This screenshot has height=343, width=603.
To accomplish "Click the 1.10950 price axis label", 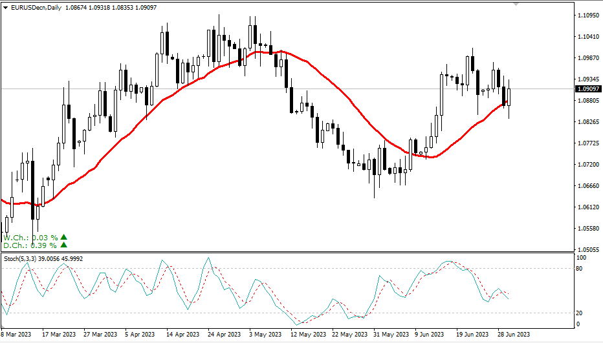I will (587, 16).
